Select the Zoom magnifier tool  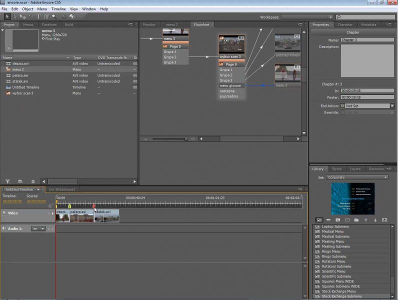pos(54,16)
